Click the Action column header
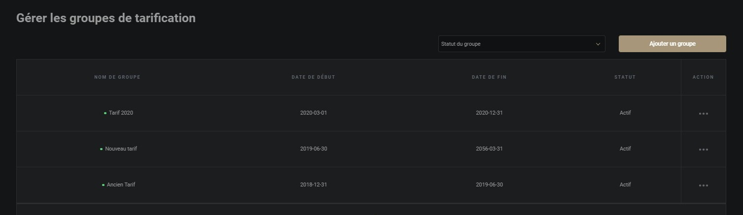This screenshot has height=215, width=743. 703,77
